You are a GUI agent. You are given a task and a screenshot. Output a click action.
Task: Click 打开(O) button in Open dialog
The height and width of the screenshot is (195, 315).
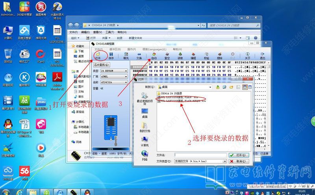click(x=239, y=155)
